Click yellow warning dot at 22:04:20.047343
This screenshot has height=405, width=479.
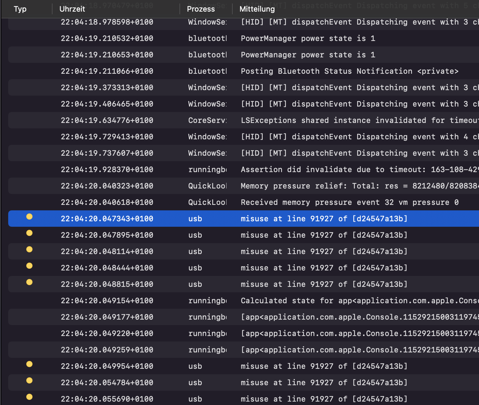coord(29,217)
